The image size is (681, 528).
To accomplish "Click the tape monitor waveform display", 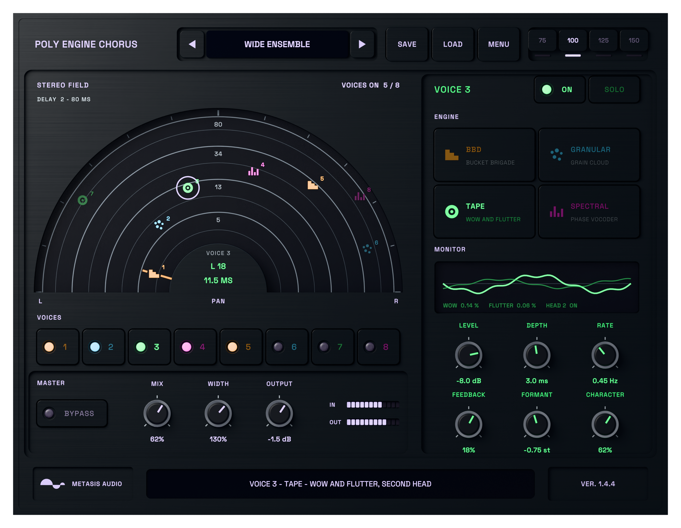I will coord(537,287).
